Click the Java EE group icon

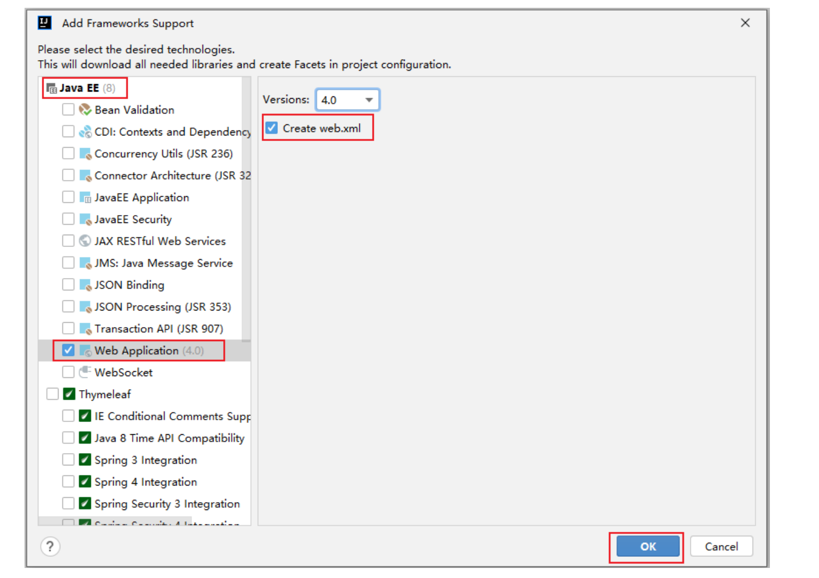(52, 89)
